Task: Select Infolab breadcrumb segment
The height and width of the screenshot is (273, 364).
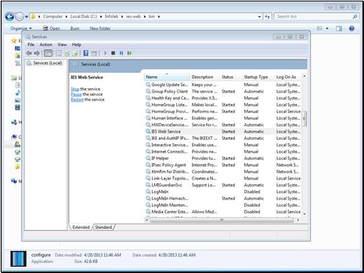Action: (112, 16)
